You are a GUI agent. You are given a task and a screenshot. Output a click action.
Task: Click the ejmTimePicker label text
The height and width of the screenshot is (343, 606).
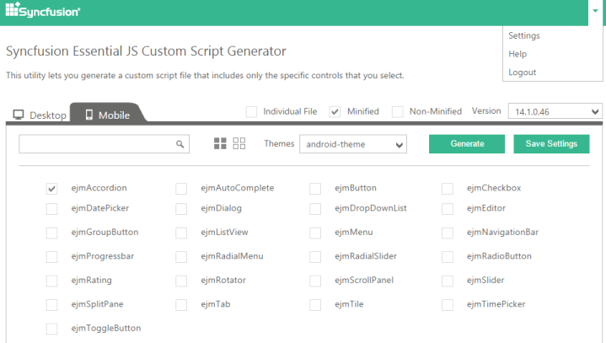point(496,304)
